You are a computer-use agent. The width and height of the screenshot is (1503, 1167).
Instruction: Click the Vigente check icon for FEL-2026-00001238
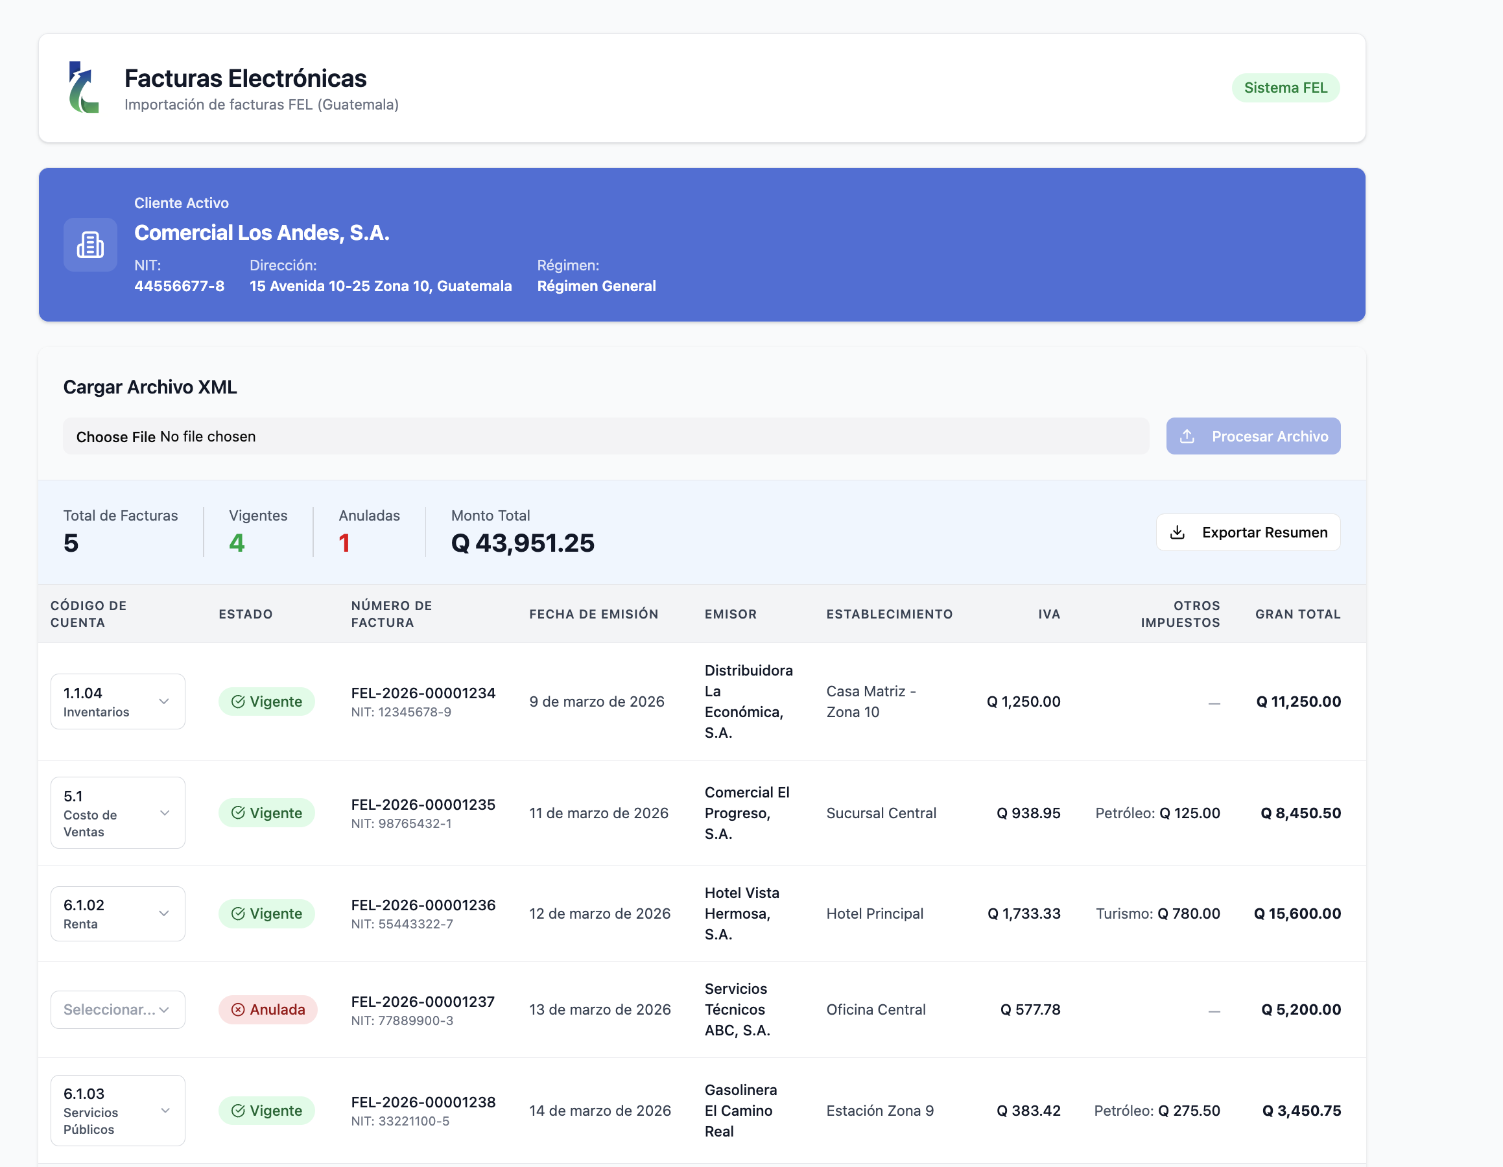tap(238, 1111)
